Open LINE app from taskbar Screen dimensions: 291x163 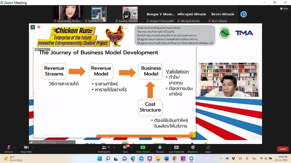[150, 158]
